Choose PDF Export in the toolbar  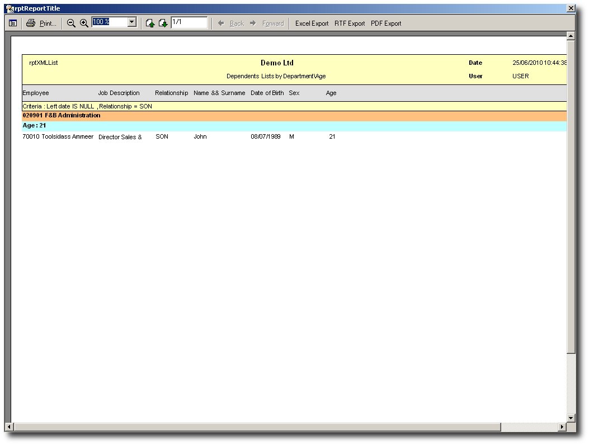point(386,23)
